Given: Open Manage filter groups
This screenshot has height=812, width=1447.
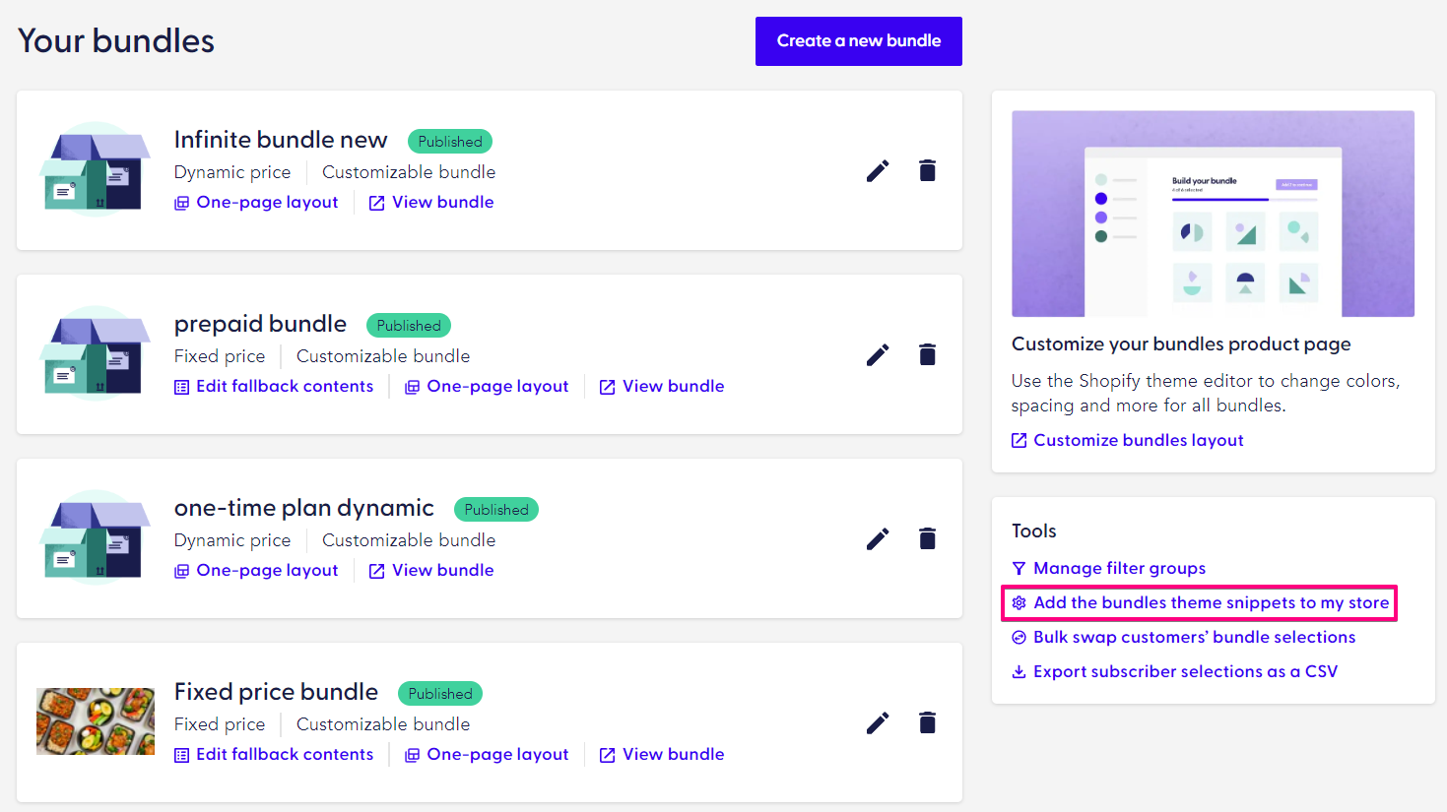Looking at the screenshot, I should coord(1118,568).
